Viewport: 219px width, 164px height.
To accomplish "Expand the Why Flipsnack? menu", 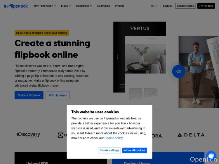I will point(45,6).
